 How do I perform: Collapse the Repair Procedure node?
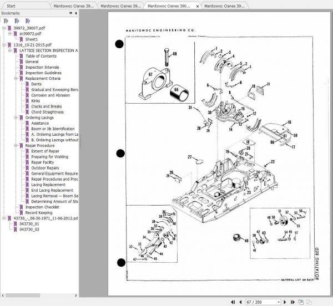click(x=16, y=145)
